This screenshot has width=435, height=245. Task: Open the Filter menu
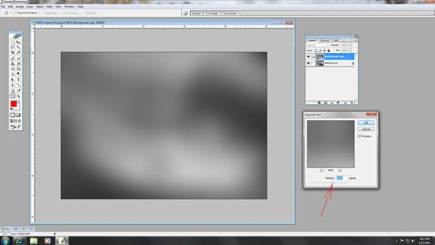tap(49, 7)
